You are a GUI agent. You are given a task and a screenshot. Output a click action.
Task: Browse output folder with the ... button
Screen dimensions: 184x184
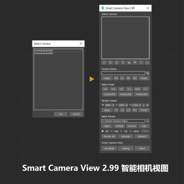(148, 121)
